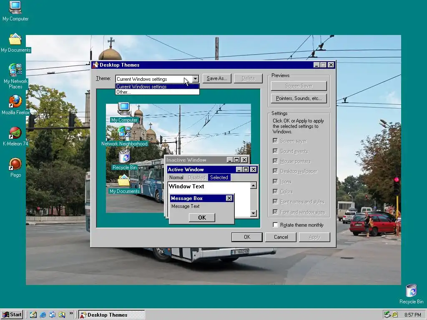Select the Recycle Bin on the desktop
Screen dimensions: 427x320
tap(411, 294)
